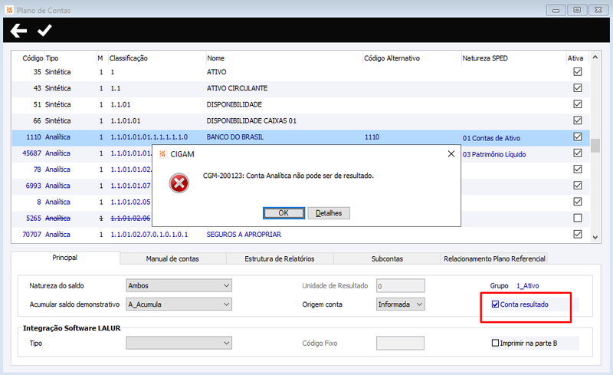
Task: Enable Ativa checkbox for code 5265 row
Action: 578,218
